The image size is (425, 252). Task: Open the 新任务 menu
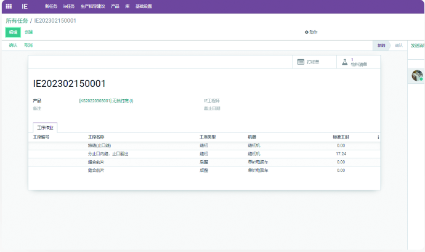coord(51,6)
